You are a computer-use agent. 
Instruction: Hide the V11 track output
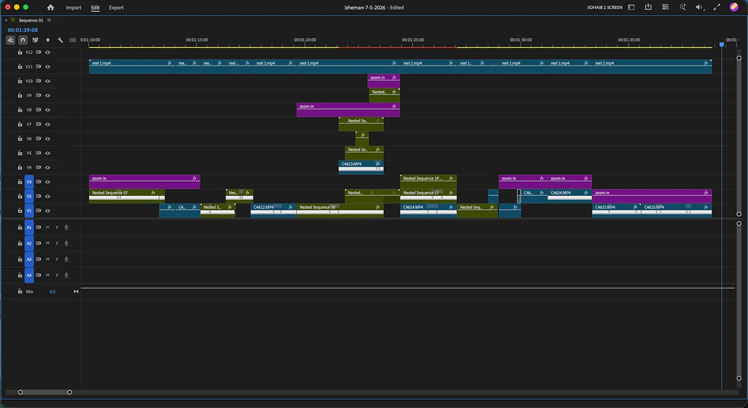pos(47,67)
